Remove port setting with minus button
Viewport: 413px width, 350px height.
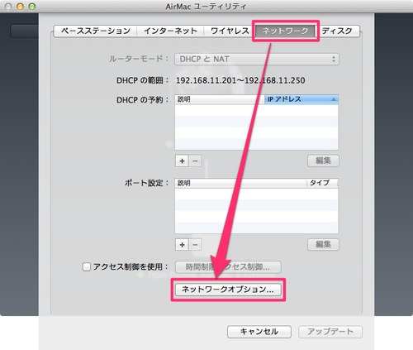point(195,245)
